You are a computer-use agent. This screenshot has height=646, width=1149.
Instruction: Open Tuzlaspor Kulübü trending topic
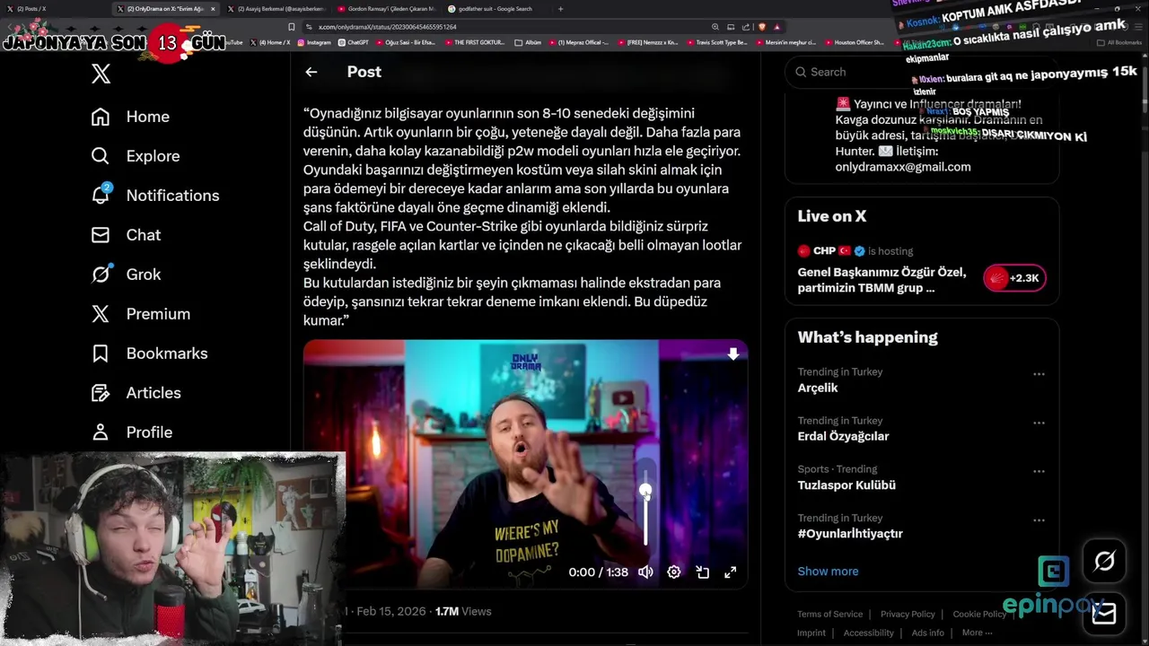coord(846,485)
